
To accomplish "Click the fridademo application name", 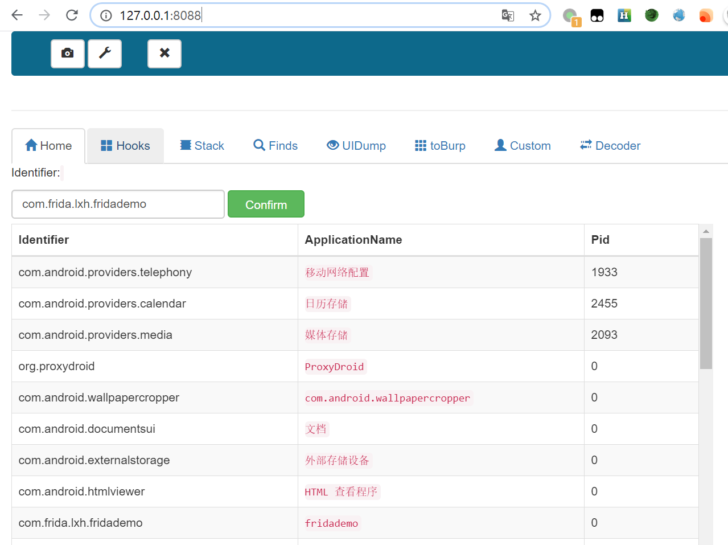I will click(x=331, y=523).
